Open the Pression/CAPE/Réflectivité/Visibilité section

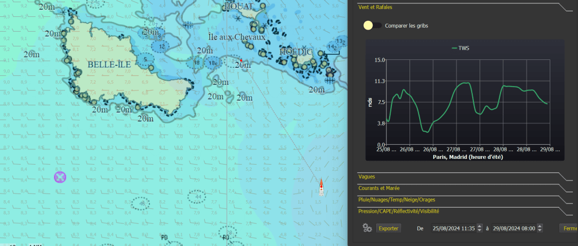tap(398, 211)
